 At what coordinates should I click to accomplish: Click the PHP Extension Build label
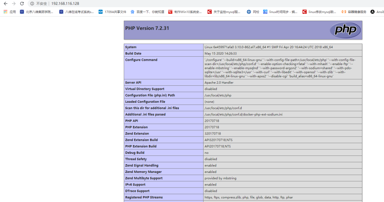[x=141, y=146]
